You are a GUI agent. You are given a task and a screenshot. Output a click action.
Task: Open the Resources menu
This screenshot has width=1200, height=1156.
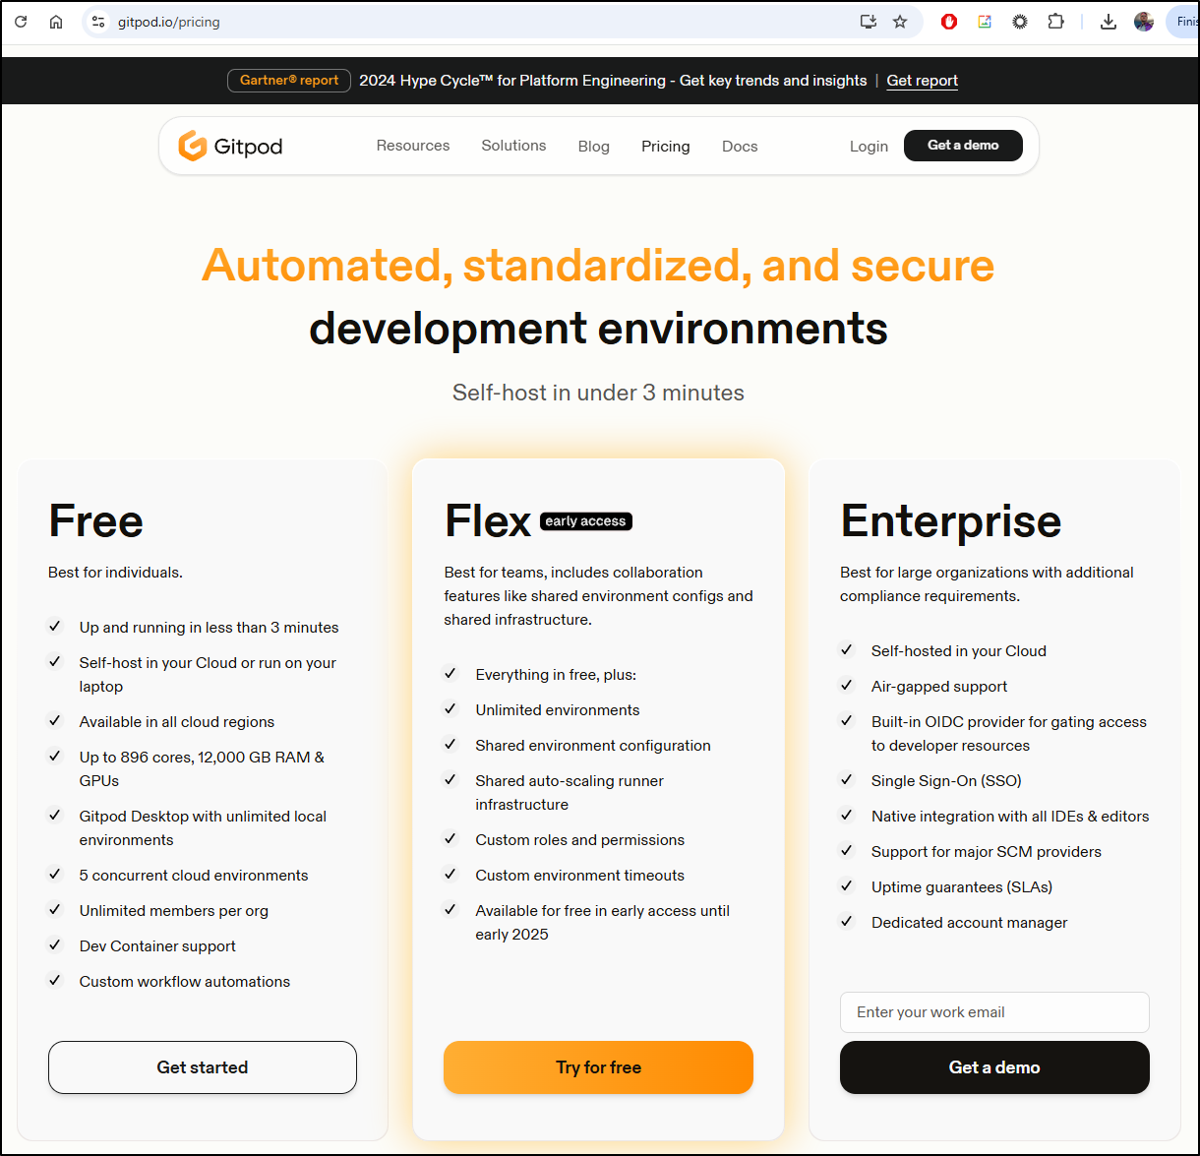[x=413, y=146]
